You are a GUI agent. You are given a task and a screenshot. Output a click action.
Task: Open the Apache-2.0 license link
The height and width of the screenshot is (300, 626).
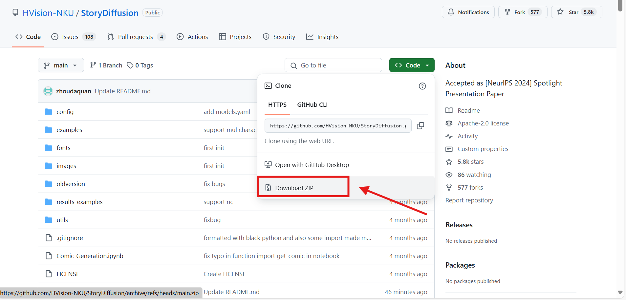[483, 123]
